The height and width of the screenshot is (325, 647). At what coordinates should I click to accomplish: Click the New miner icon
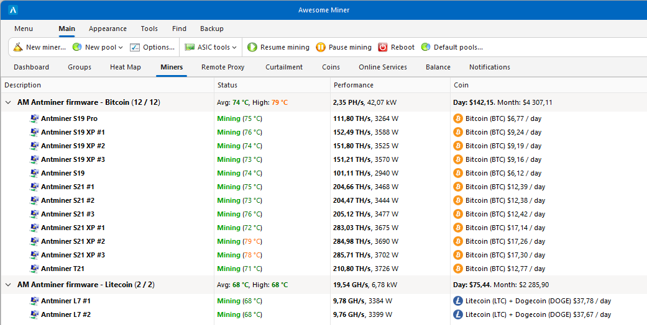18,47
